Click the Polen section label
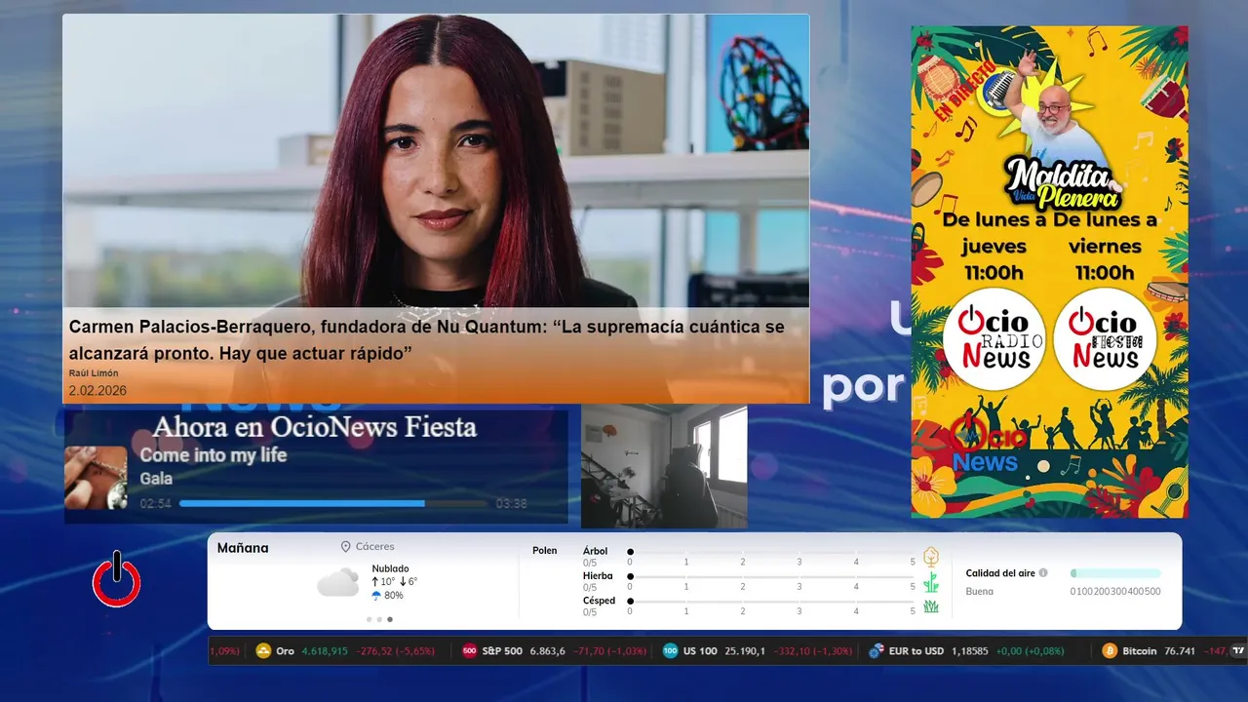The width and height of the screenshot is (1248, 702). point(545,551)
